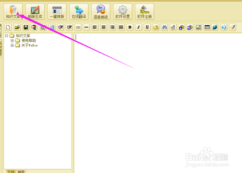This screenshot has height=173, width=242.
Task: Click the 一键排版 one-click layout button
Action: point(57,12)
